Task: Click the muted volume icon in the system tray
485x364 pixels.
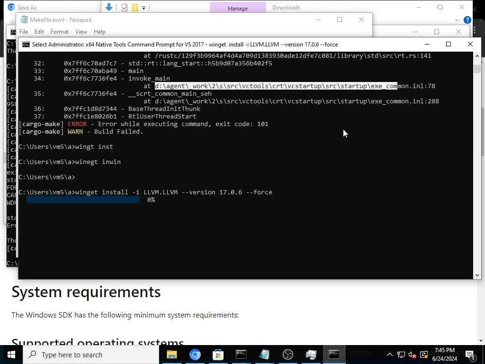Action: 413,355
